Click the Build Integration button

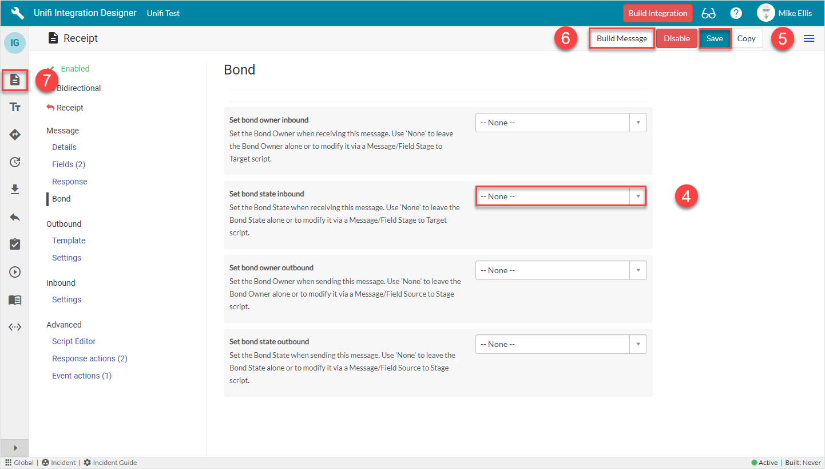point(658,13)
